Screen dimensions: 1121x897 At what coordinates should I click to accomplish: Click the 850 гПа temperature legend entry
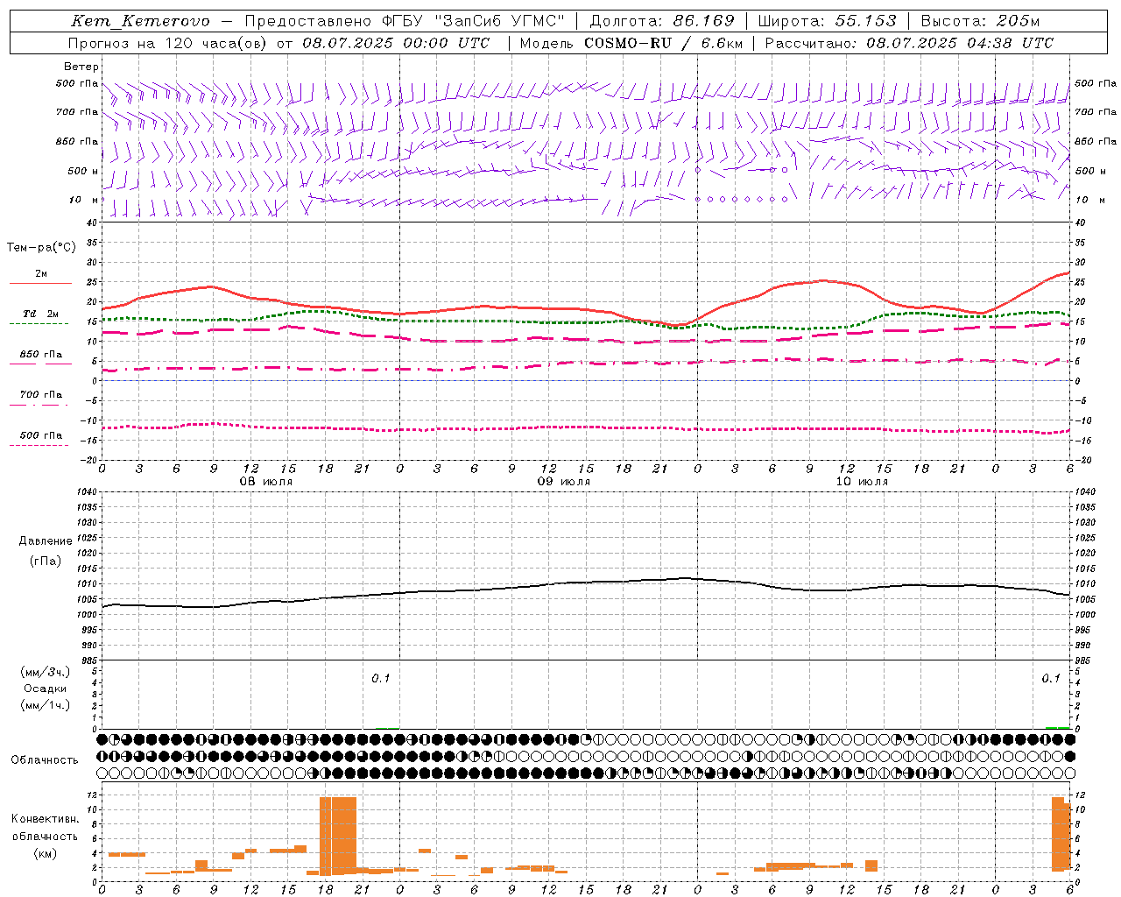[x=40, y=355]
